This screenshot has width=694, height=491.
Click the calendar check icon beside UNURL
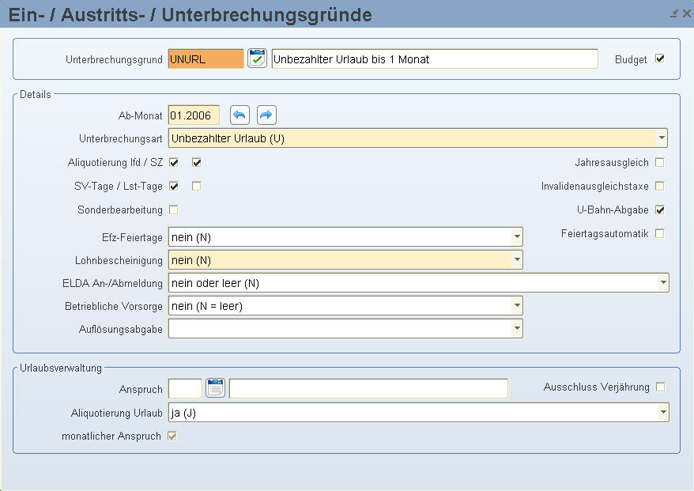click(257, 59)
